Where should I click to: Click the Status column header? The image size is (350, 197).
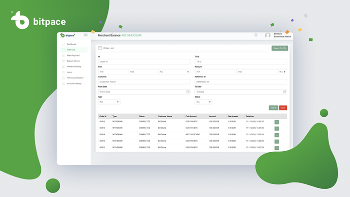pyautogui.click(x=142, y=116)
